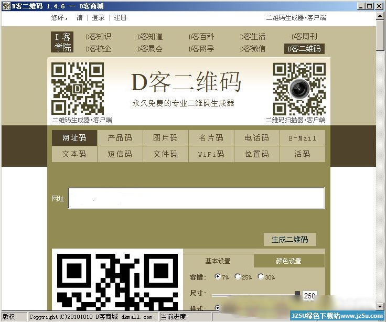Screen dimensions: 386x322
Task: Click 二维码生成器·客户端 link at top right
Action: click(296, 18)
